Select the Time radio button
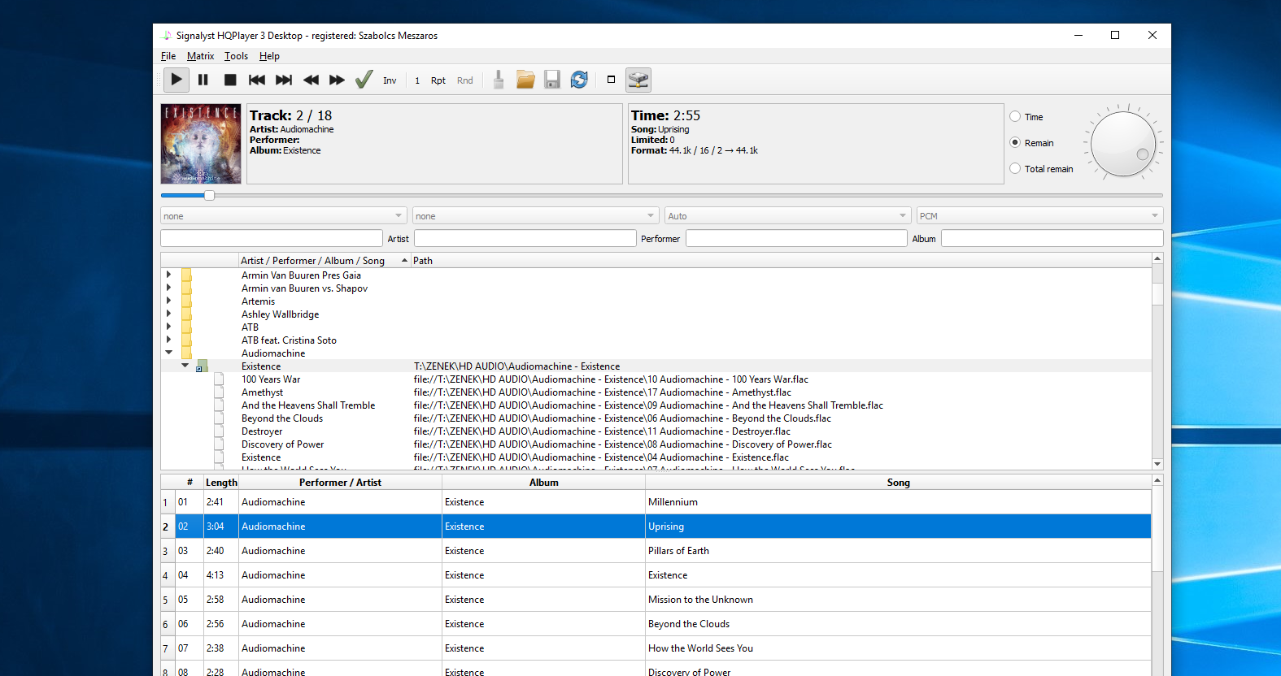This screenshot has height=676, width=1281. pos(1026,117)
